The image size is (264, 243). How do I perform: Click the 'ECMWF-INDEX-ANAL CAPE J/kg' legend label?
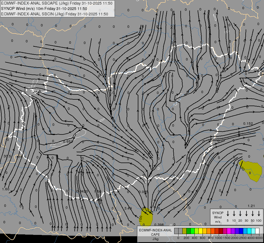coord(155,234)
